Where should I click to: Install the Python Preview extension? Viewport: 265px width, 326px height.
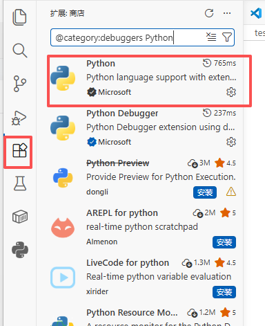pyautogui.click(x=205, y=192)
